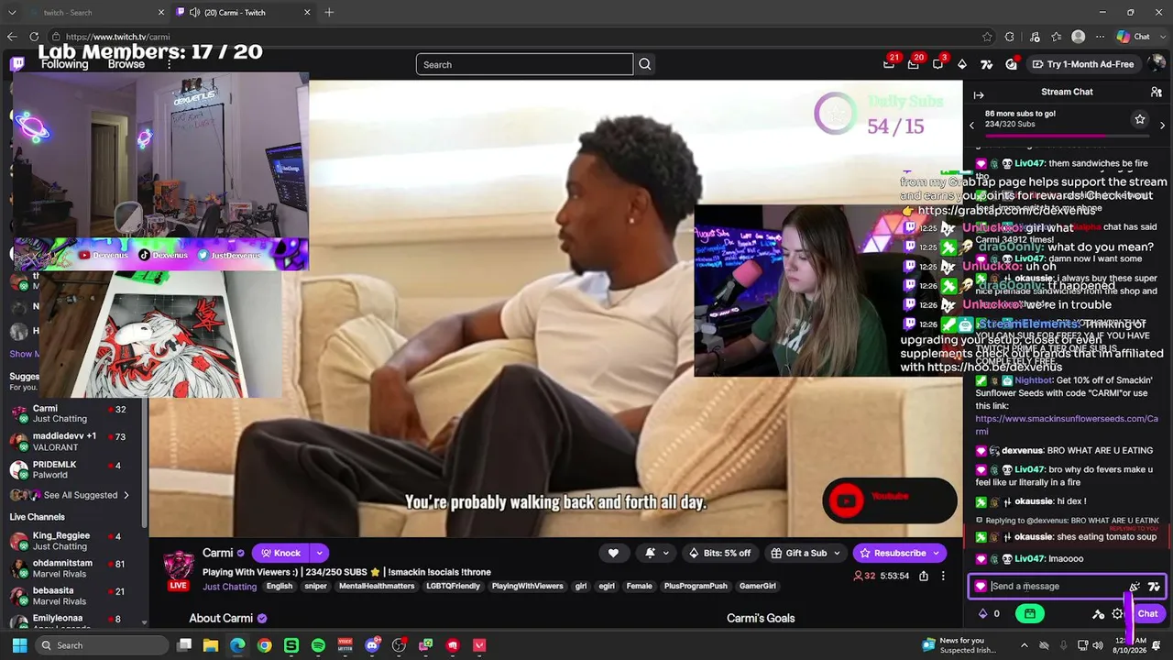Click the search magnifier button
This screenshot has width=1173, height=660.
(x=645, y=64)
